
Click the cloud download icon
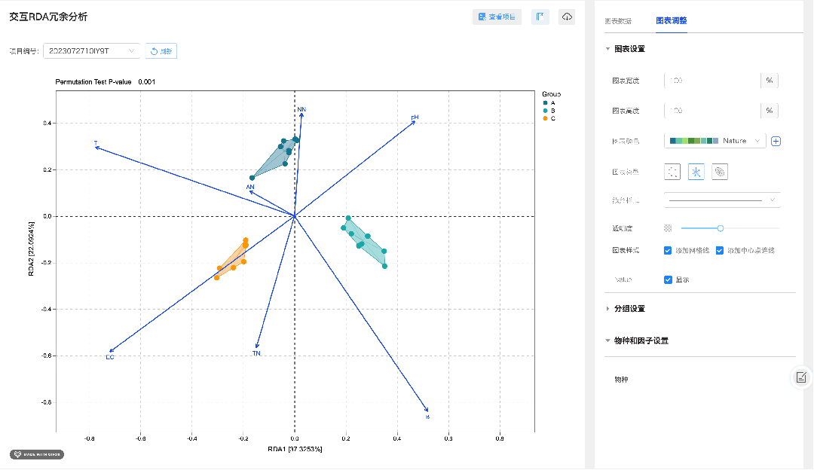(x=567, y=17)
